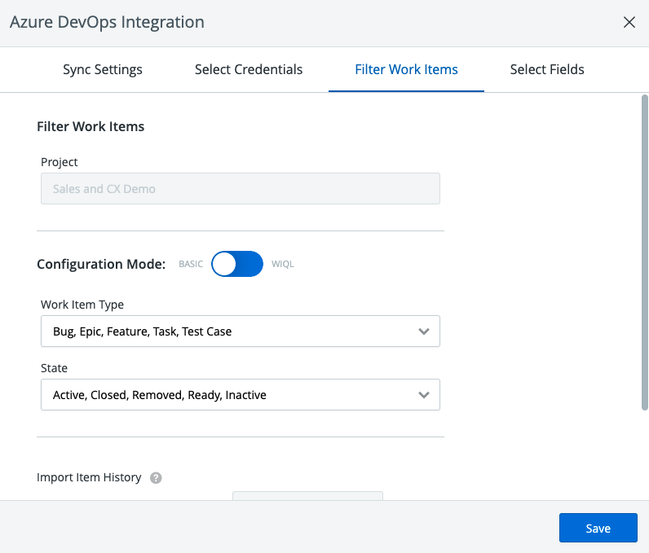
Task: Click the State field chevron arrow
Action: click(423, 395)
